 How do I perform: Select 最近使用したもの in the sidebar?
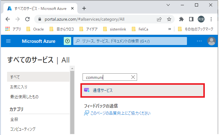[24, 97]
